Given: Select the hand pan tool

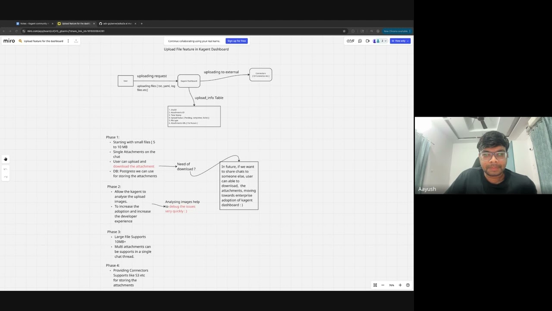Looking at the screenshot, I should coord(6,159).
